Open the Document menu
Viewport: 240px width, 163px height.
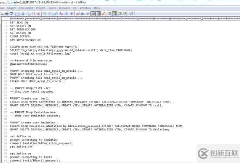pyautogui.click(x=26, y=8)
